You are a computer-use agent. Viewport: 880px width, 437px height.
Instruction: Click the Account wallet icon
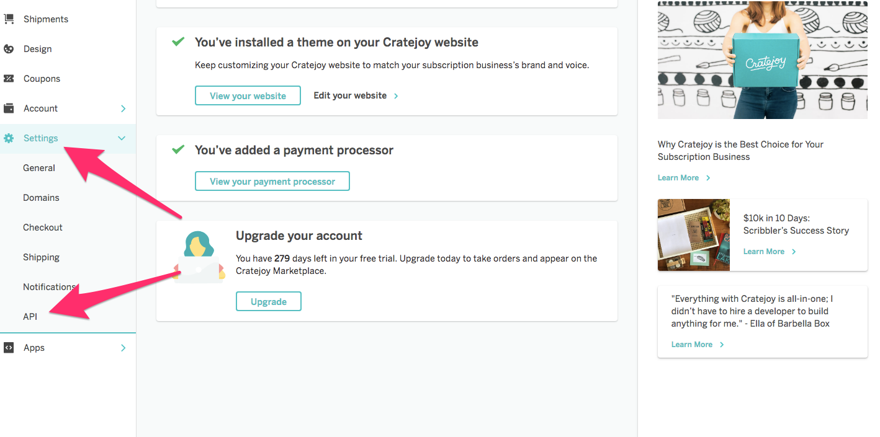(9, 108)
